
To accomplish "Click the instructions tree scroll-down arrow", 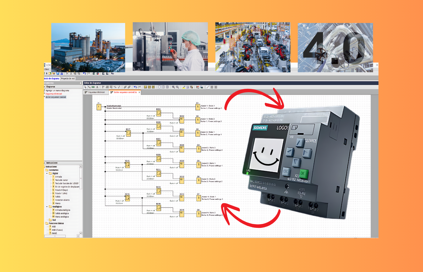I will [81, 233].
